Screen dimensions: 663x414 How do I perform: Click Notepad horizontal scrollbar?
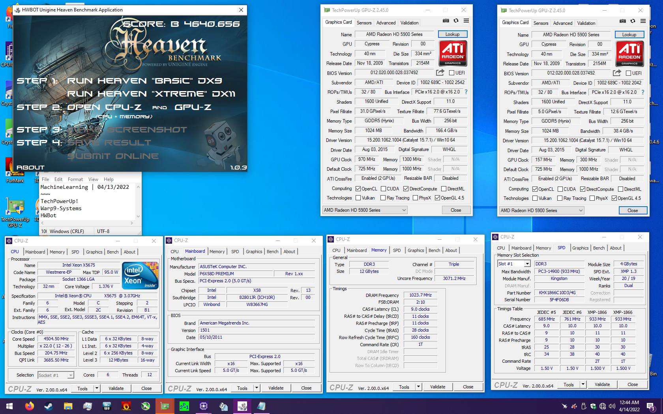point(88,223)
